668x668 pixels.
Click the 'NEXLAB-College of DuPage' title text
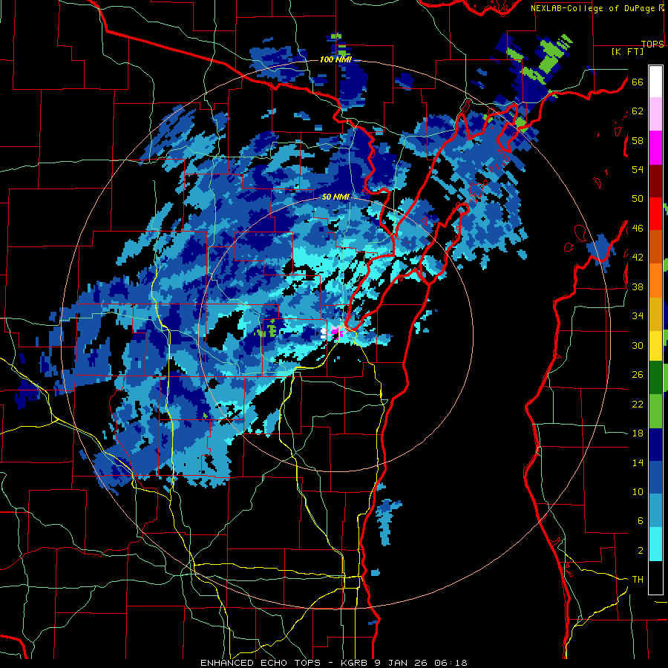point(594,8)
